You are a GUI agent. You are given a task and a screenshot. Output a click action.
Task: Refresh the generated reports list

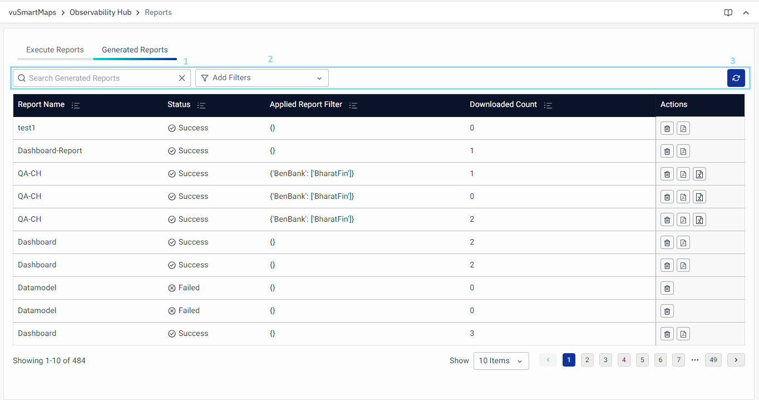tap(736, 78)
